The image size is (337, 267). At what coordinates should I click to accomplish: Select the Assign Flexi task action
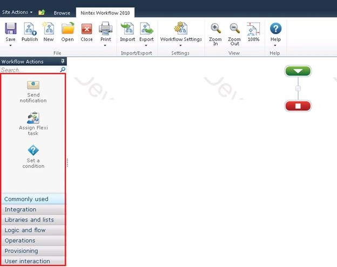[x=33, y=124]
